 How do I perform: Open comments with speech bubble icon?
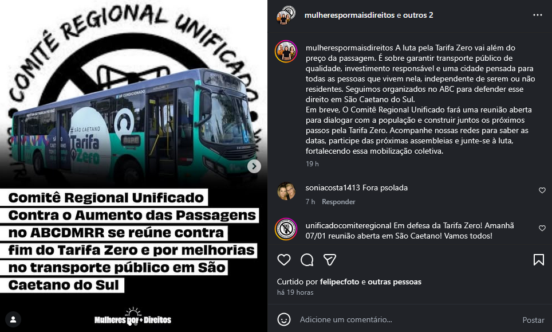tap(307, 260)
